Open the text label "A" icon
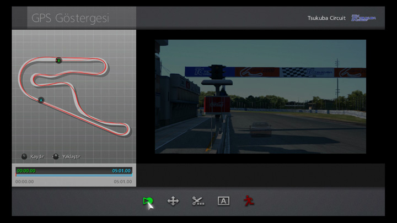 [x=223, y=202]
